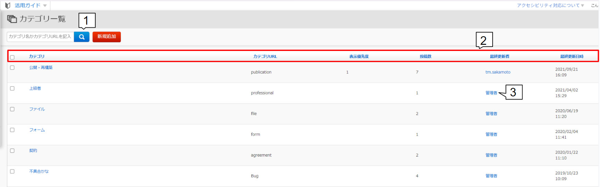Screen dimensions: 600x187
Task: Sort by 最終更新日時 column header
Action: pos(572,56)
